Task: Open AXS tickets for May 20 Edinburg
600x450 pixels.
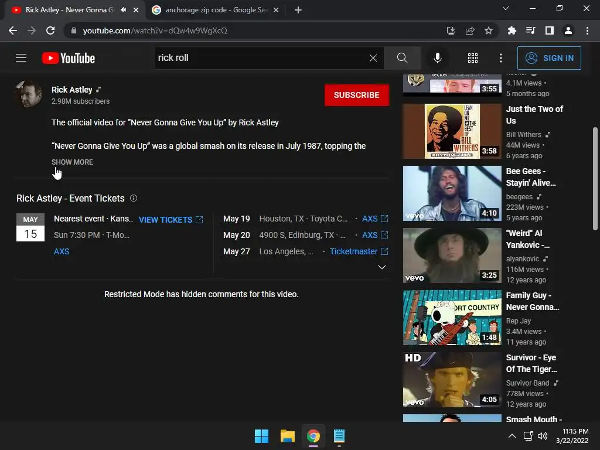Action: pos(375,235)
